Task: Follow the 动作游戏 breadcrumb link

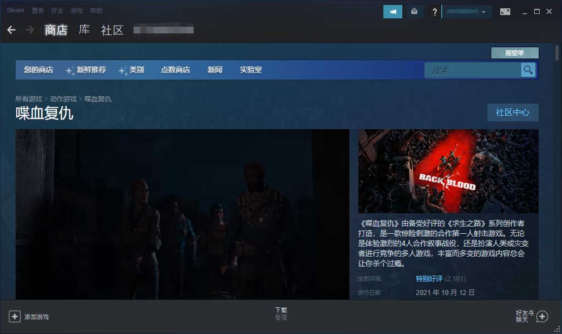Action: (x=63, y=99)
